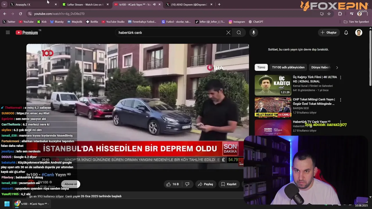Start voice search with the microphone icon

tap(254, 33)
